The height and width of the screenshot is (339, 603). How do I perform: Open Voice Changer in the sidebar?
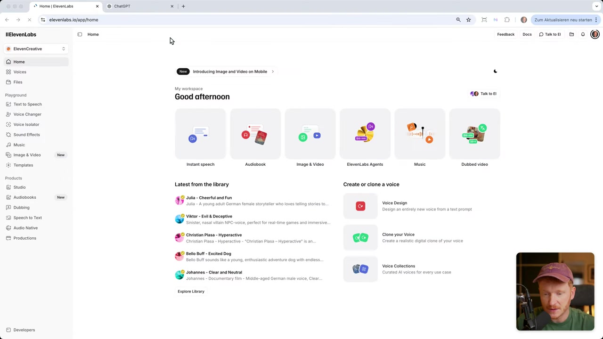36,114
